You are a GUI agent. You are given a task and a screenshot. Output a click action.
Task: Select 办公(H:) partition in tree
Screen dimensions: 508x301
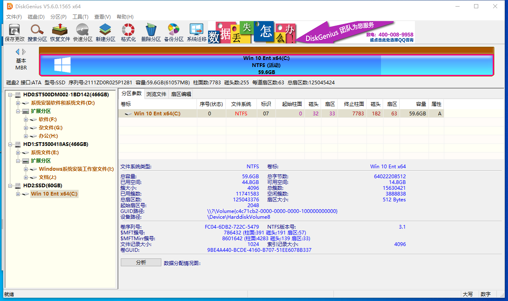[x=48, y=136]
